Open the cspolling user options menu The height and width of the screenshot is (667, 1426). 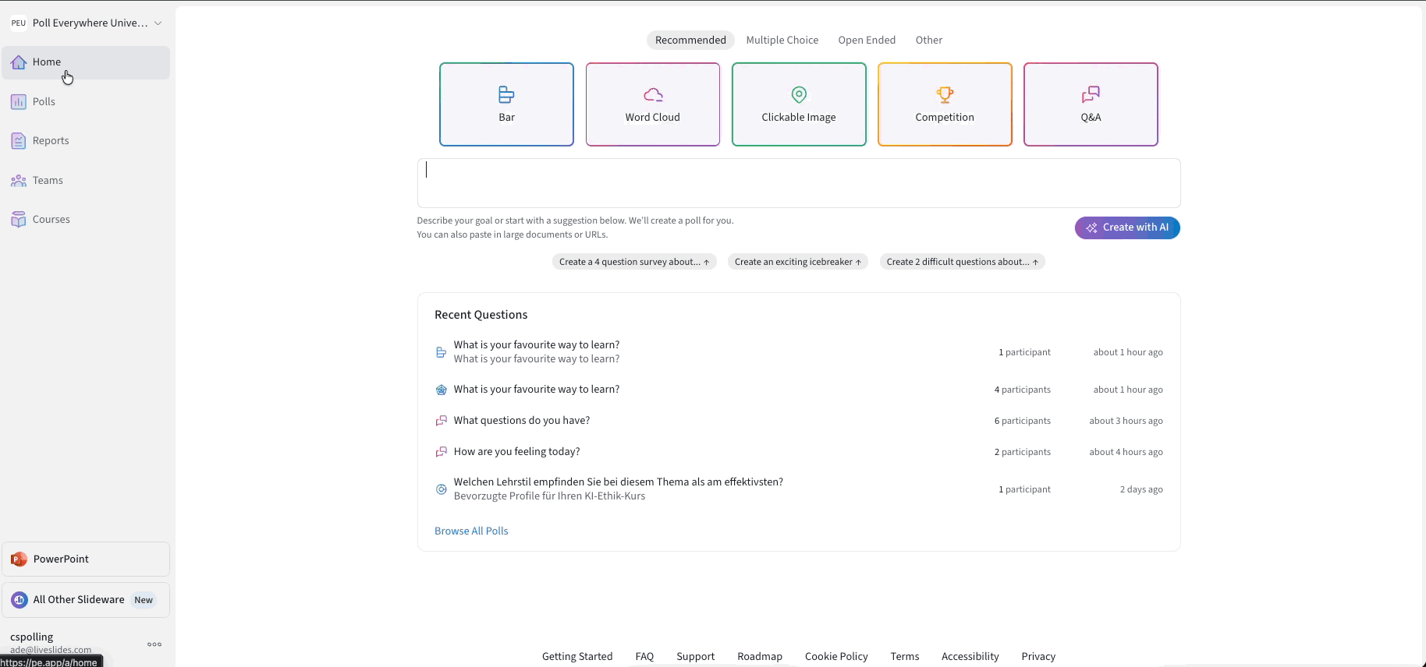[154, 644]
